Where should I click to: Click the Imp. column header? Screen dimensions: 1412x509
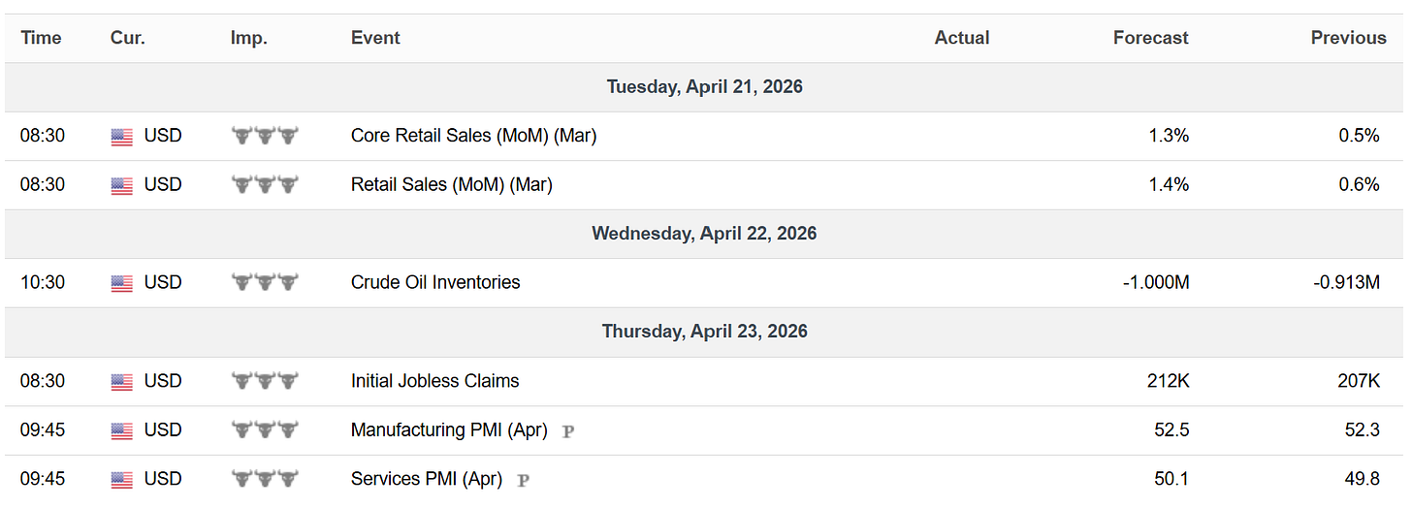tap(248, 38)
